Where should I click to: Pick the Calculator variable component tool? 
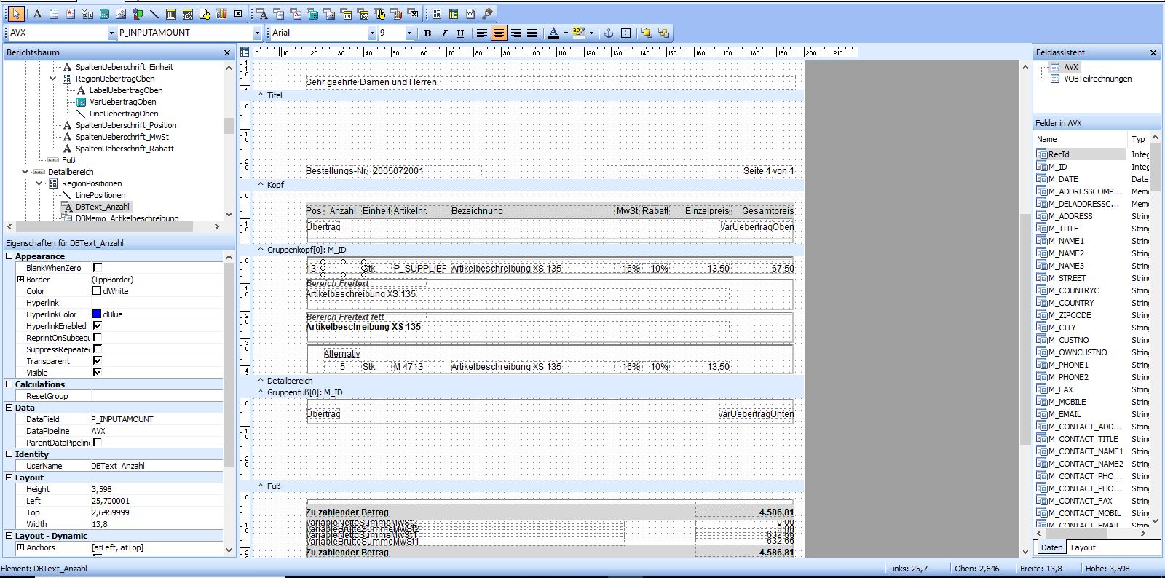[104, 14]
